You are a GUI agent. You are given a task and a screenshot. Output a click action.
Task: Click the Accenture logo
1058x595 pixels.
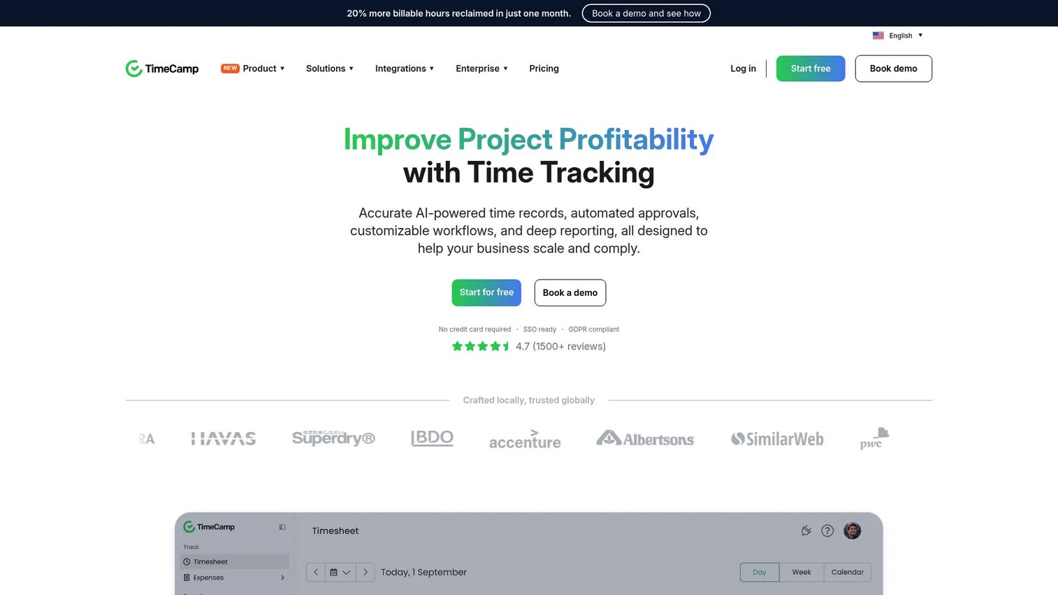click(525, 439)
